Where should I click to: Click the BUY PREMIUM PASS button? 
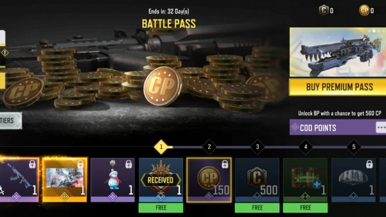click(x=337, y=87)
